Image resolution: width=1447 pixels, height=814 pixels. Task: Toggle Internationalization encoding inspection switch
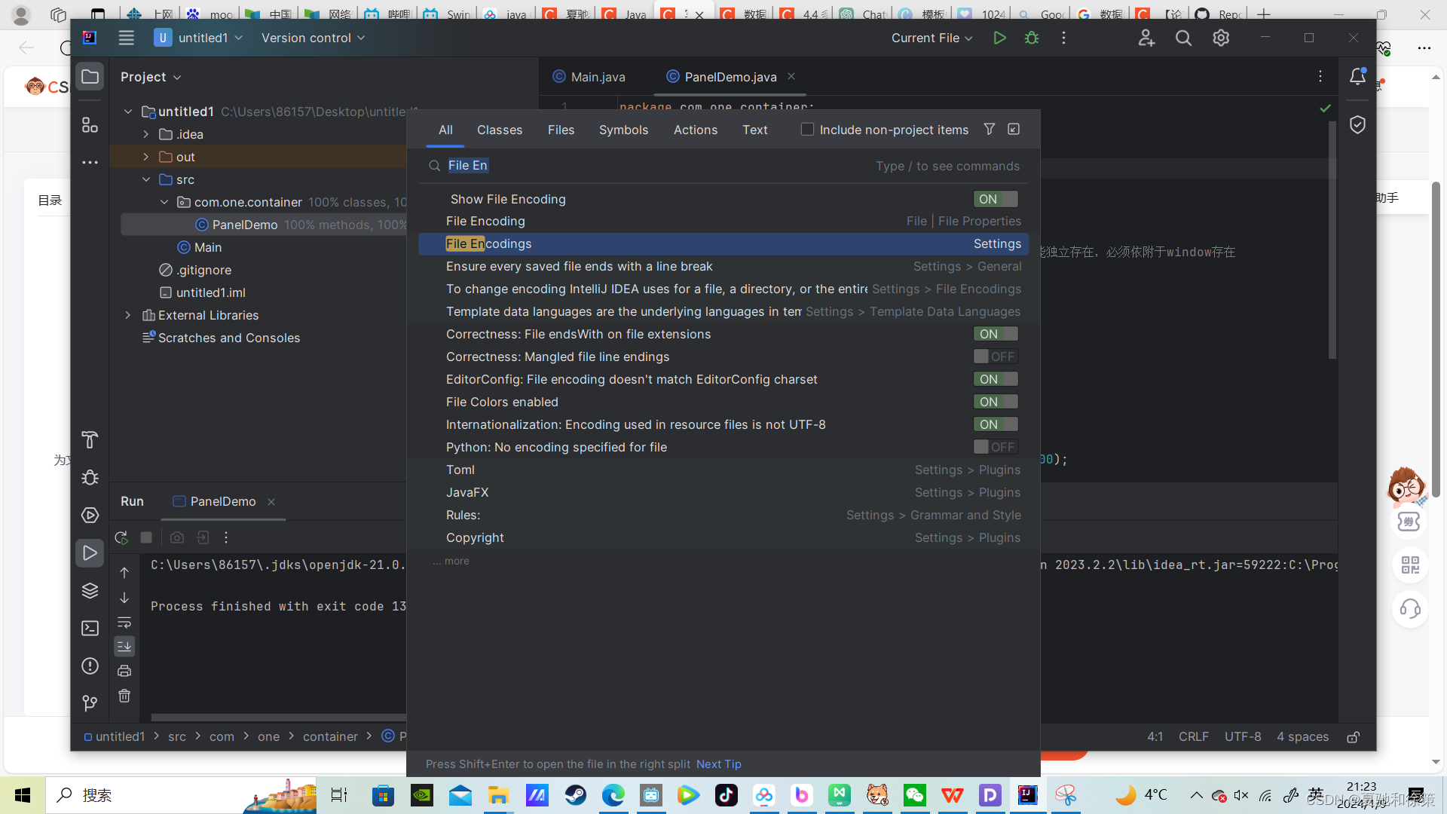(x=996, y=424)
